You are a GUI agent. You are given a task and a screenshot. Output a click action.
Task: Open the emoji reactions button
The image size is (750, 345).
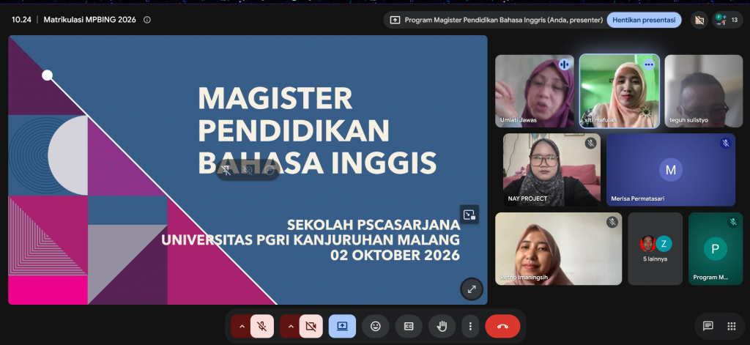click(x=376, y=327)
